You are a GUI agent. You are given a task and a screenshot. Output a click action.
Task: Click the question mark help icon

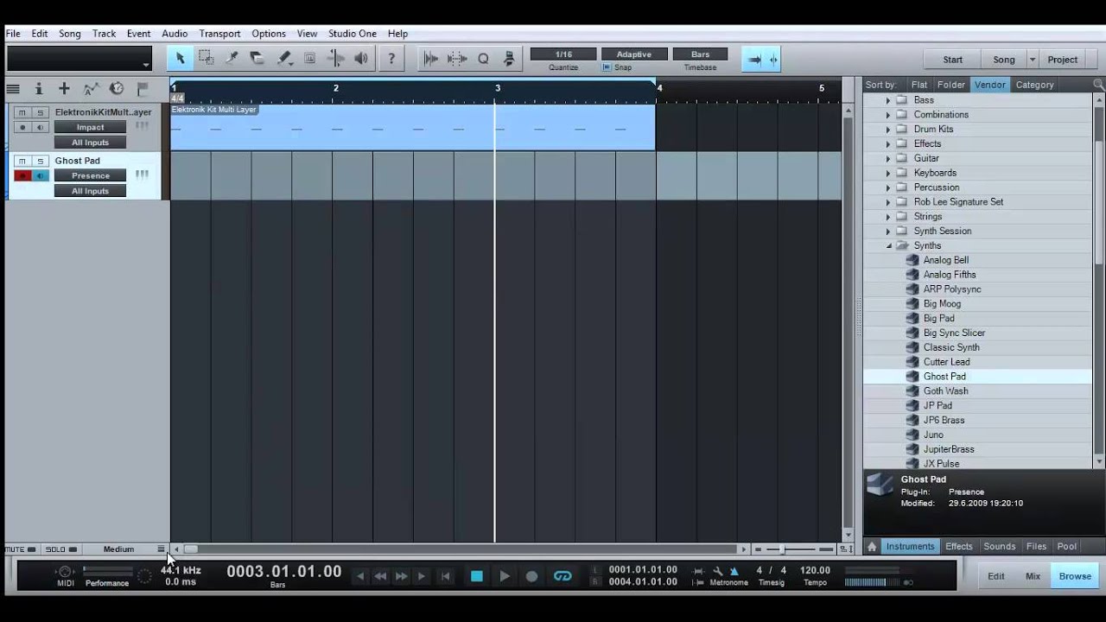pyautogui.click(x=391, y=58)
